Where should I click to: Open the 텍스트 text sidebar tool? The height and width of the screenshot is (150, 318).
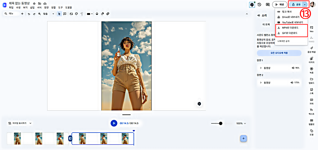point(311,112)
